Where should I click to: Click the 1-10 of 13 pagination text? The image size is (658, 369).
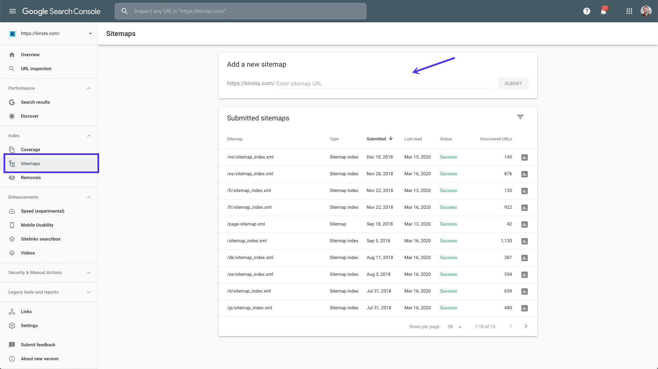coord(485,327)
